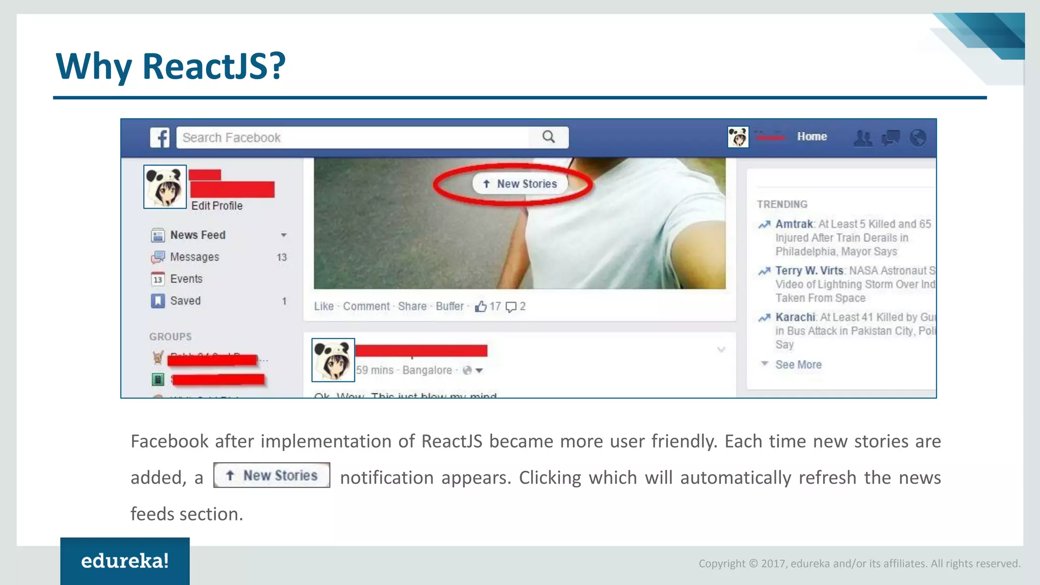Click Like under the photo post

(x=323, y=306)
